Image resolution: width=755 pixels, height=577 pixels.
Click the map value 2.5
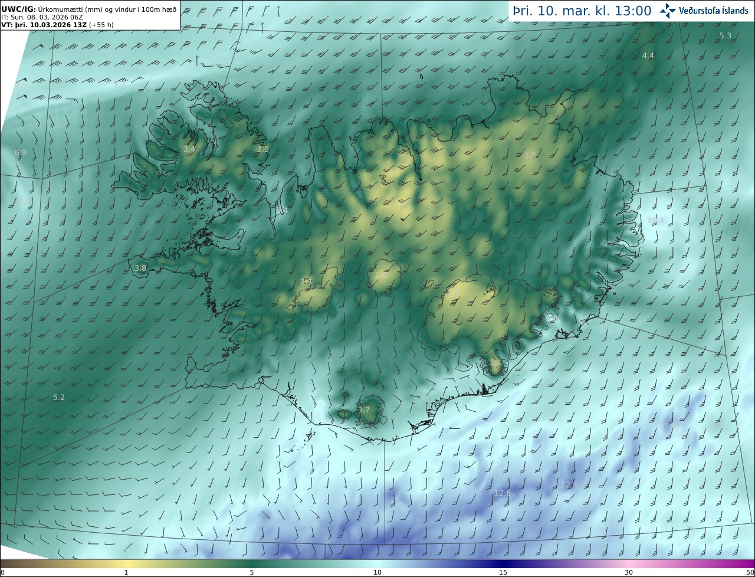coord(530,155)
